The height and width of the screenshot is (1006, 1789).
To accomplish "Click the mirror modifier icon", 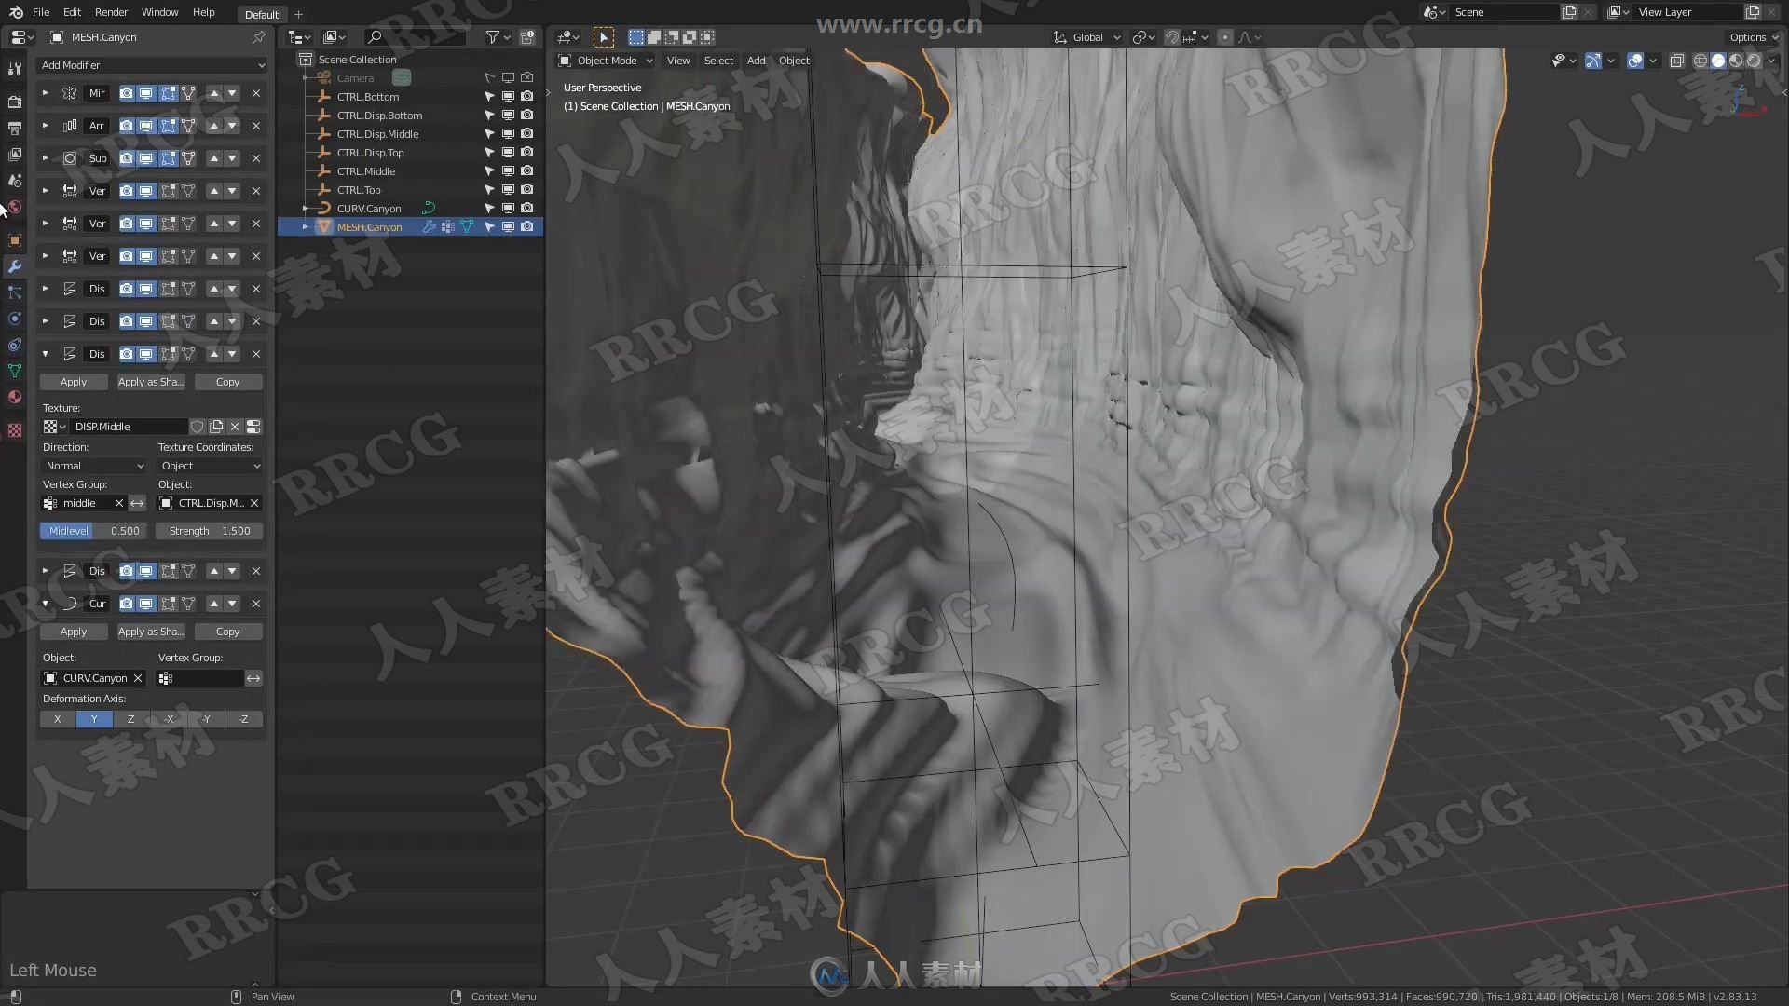I will point(70,92).
